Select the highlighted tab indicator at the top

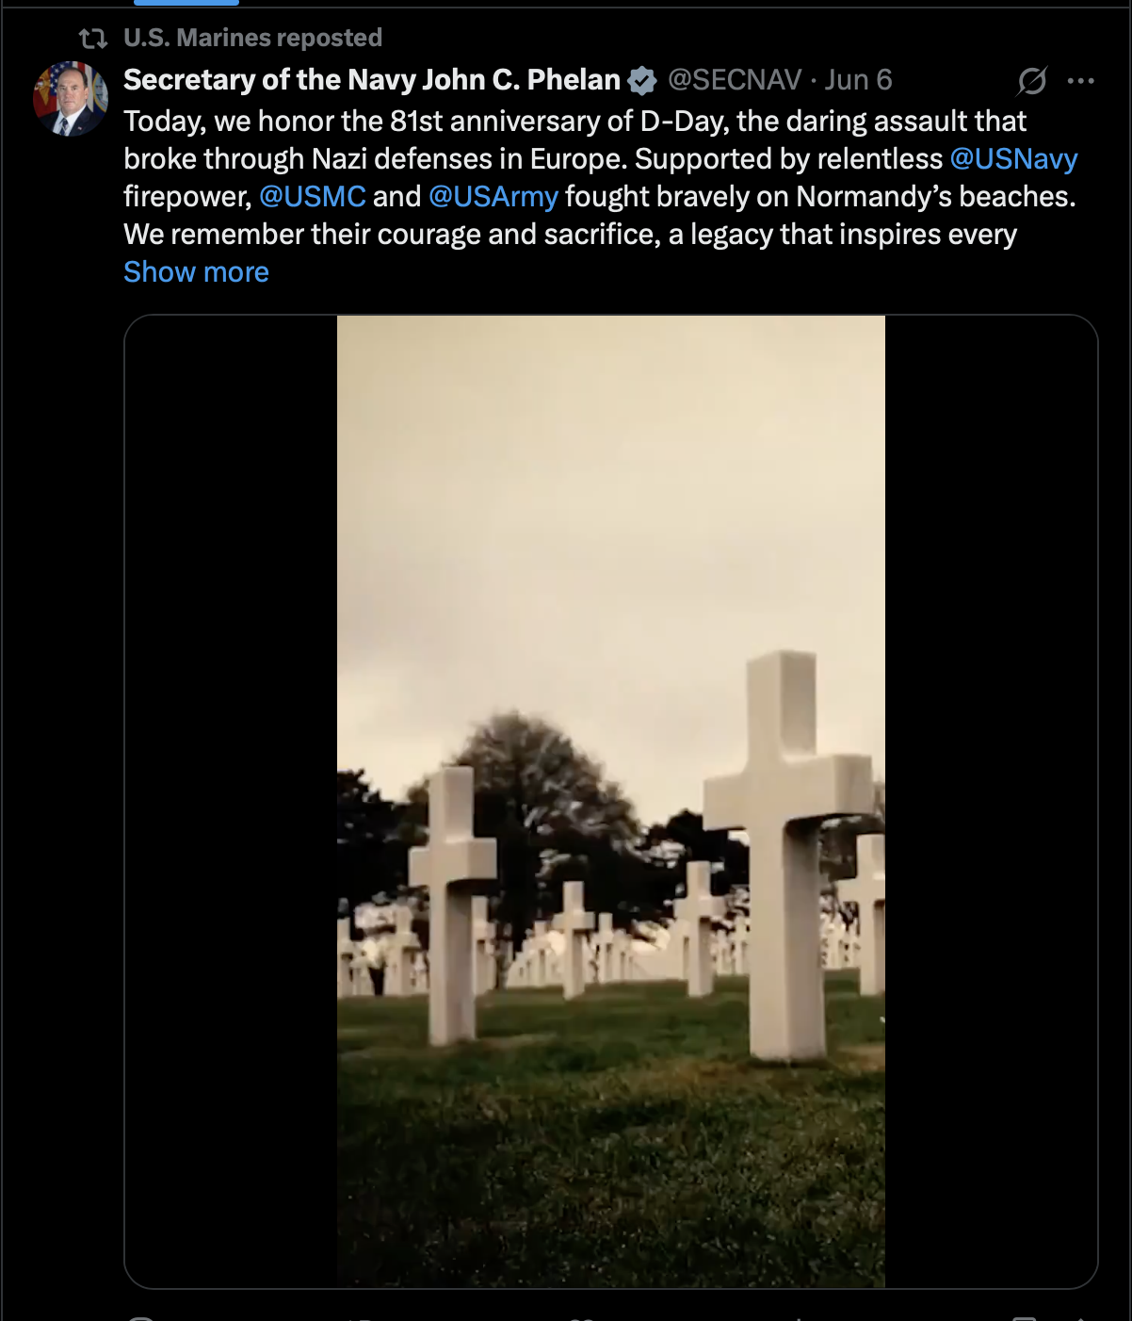[186, 3]
